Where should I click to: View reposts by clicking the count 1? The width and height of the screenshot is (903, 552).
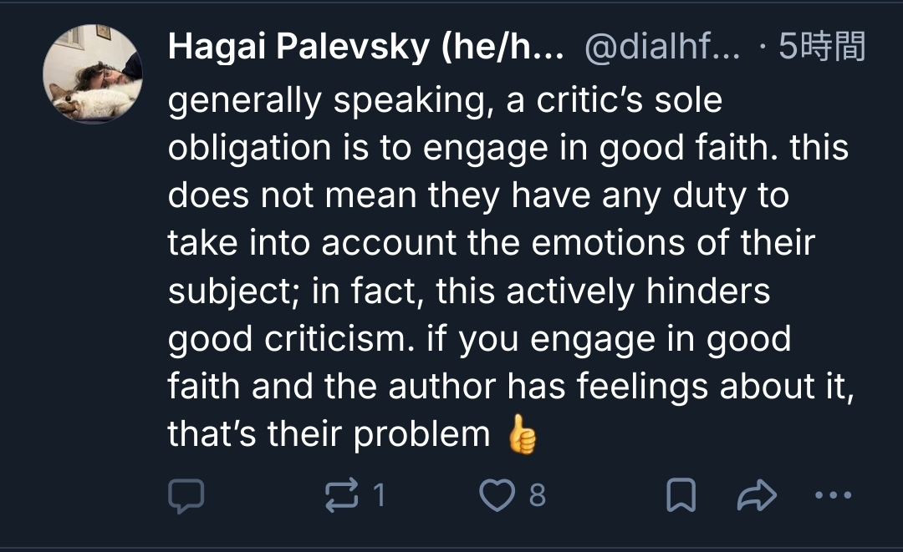point(379,496)
